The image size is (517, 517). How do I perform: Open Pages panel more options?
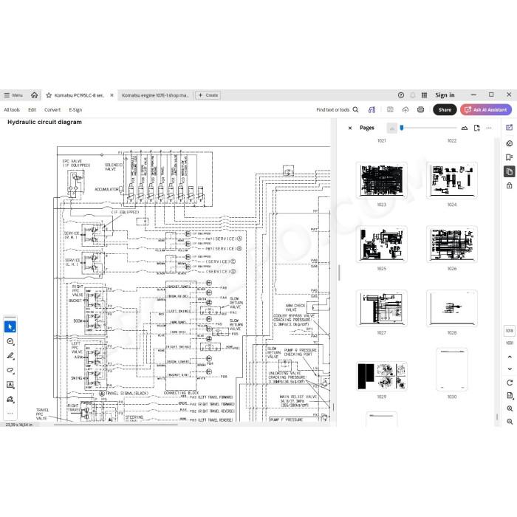click(489, 128)
